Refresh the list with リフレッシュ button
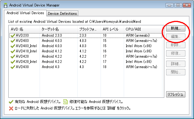 pyautogui.click(x=175, y=94)
